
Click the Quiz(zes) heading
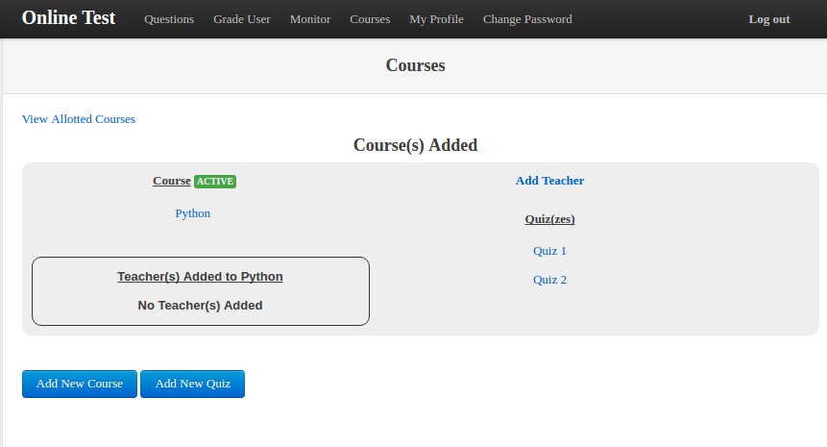(549, 219)
